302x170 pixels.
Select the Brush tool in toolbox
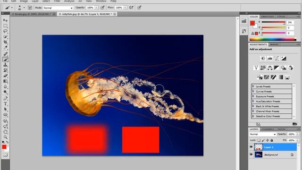click(x=5, y=59)
